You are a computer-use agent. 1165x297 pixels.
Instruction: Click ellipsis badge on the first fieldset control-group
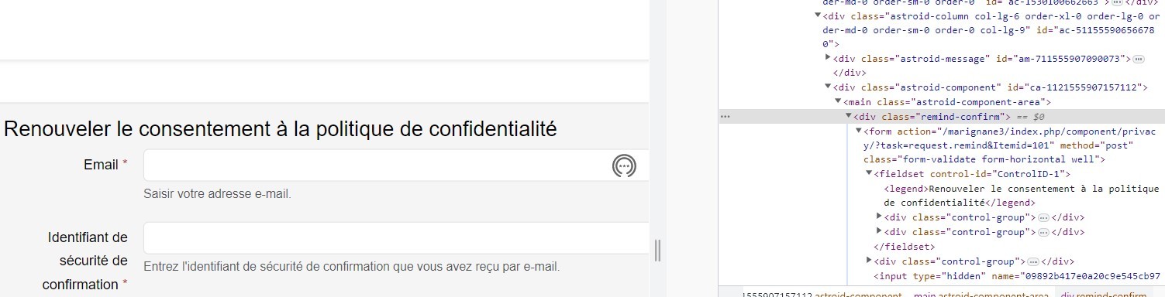[x=1043, y=217]
